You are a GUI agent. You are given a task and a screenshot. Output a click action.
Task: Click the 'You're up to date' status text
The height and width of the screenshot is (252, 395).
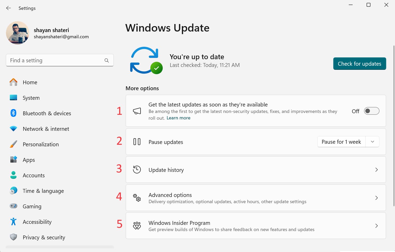tap(197, 57)
